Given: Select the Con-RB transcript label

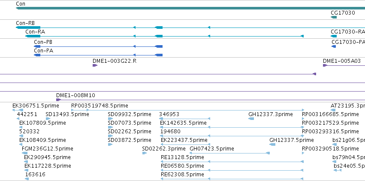Looking at the screenshot, I should click(25, 23).
